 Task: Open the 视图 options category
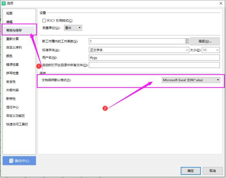click(x=9, y=13)
